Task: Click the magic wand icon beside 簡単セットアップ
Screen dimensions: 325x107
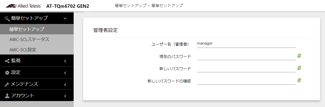Action: point(7,18)
